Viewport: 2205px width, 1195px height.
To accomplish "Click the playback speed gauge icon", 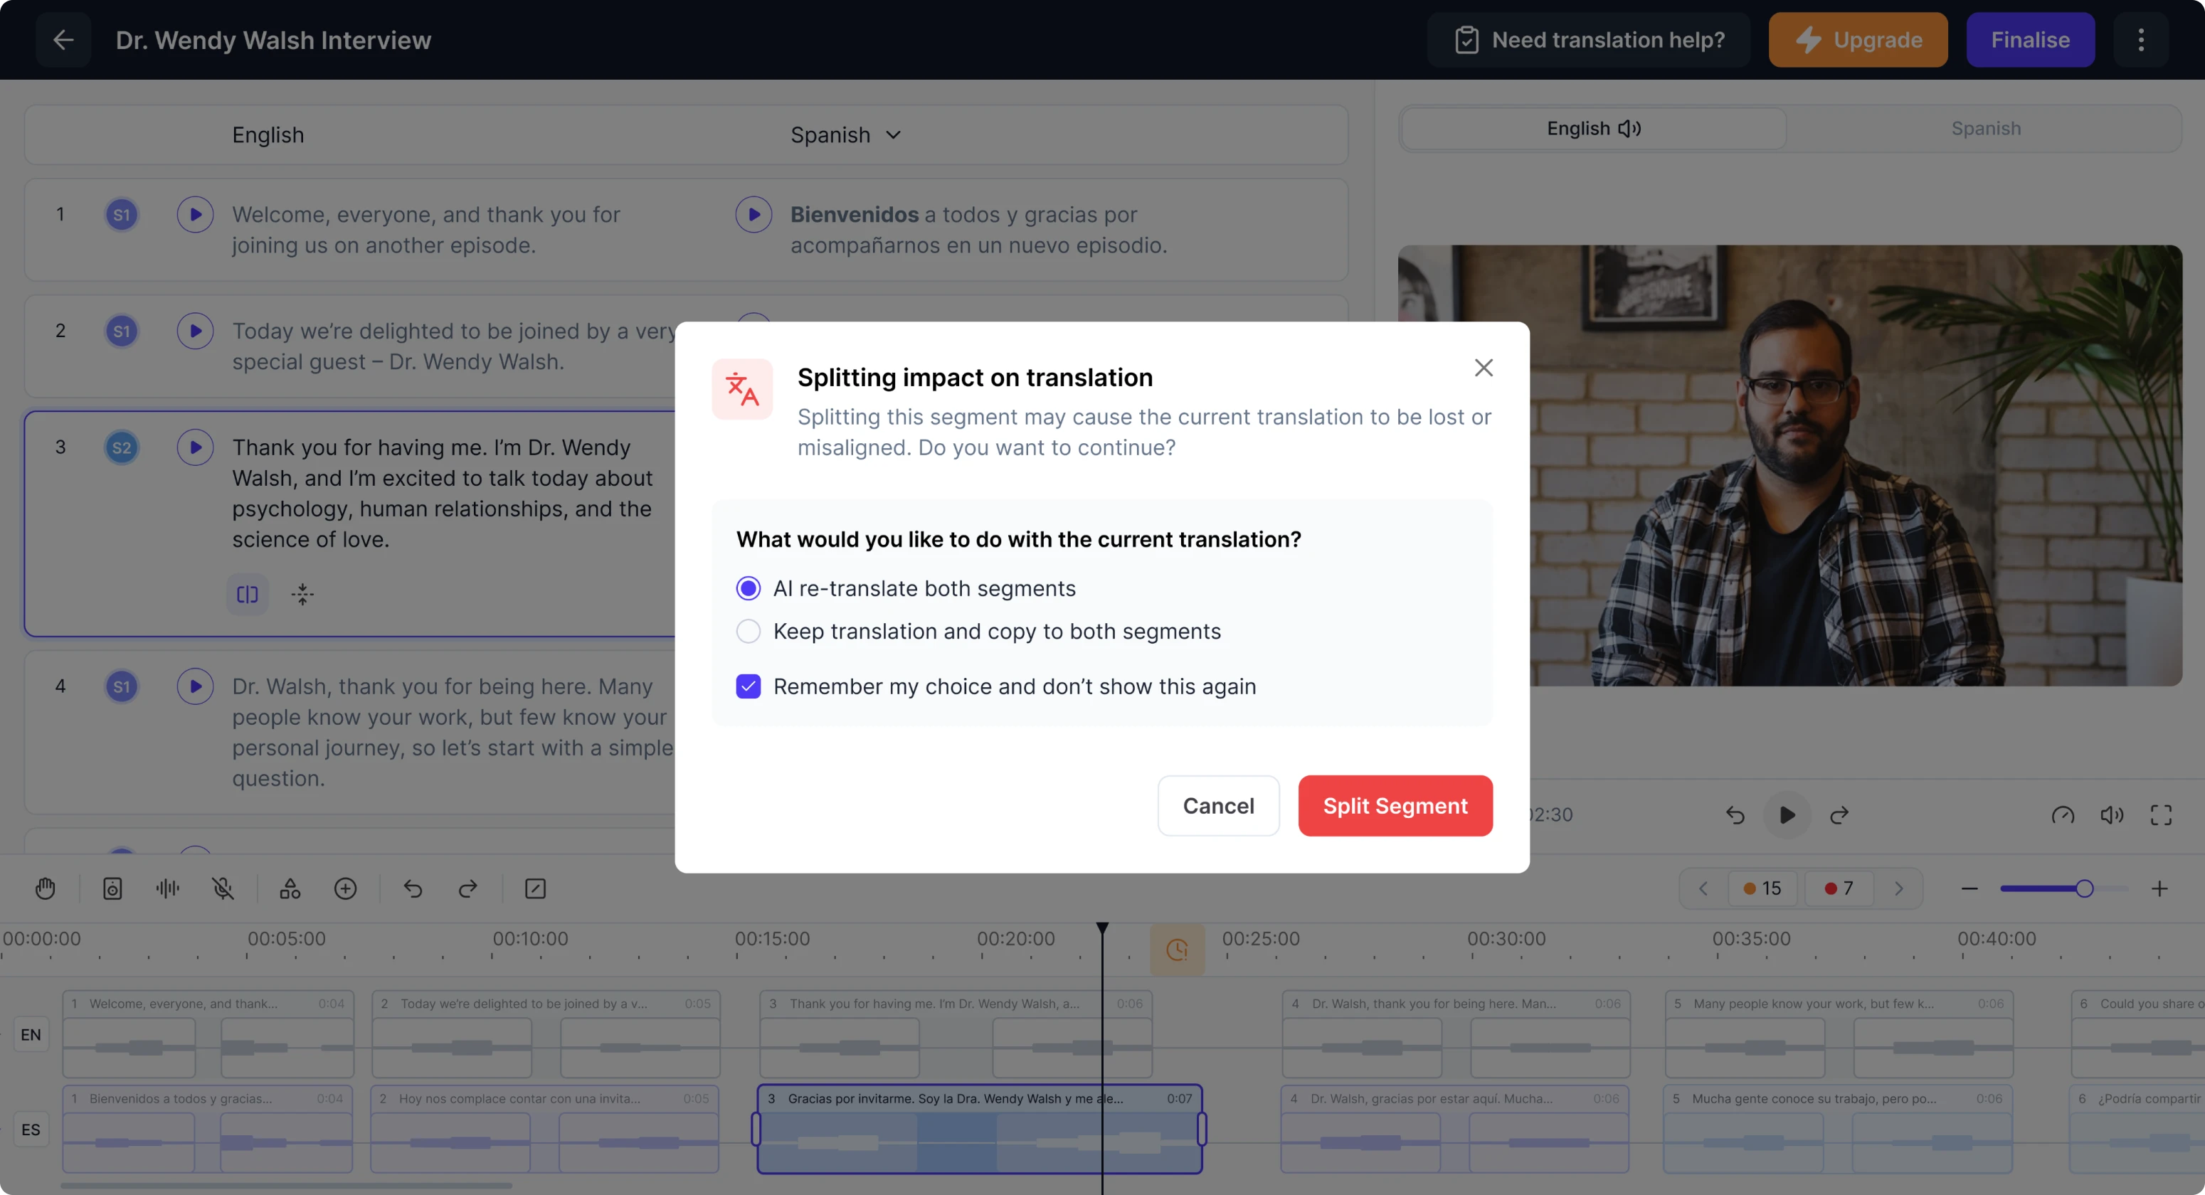I will click(x=2063, y=815).
